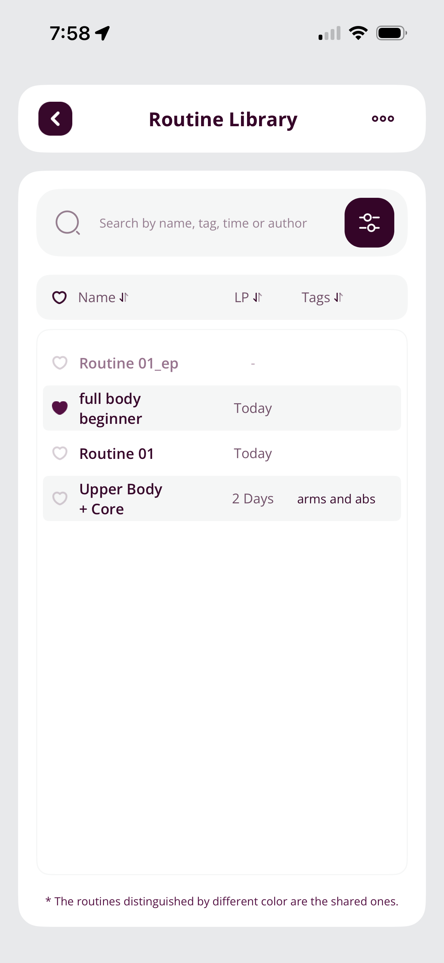Unfavorite the full body beginner routine
The width and height of the screenshot is (444, 963).
(x=60, y=408)
